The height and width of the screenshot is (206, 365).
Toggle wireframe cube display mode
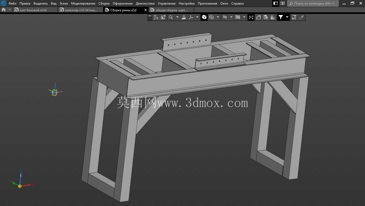pos(211,17)
